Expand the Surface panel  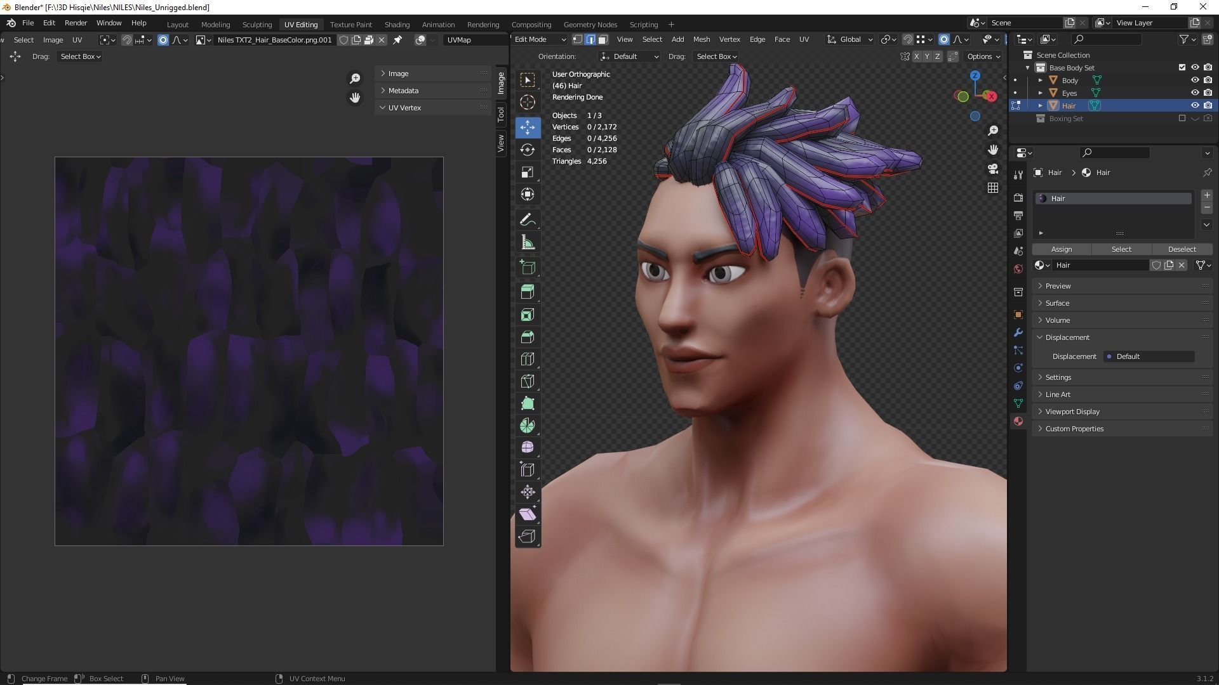pyautogui.click(x=1057, y=303)
